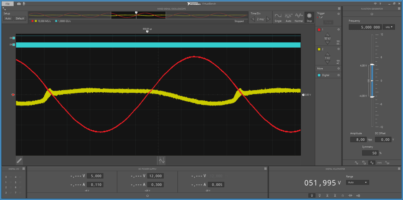Screen dimensions: 403x200
Task: Open oscilloscope panel hamburger menu
Action: pos(339,8)
